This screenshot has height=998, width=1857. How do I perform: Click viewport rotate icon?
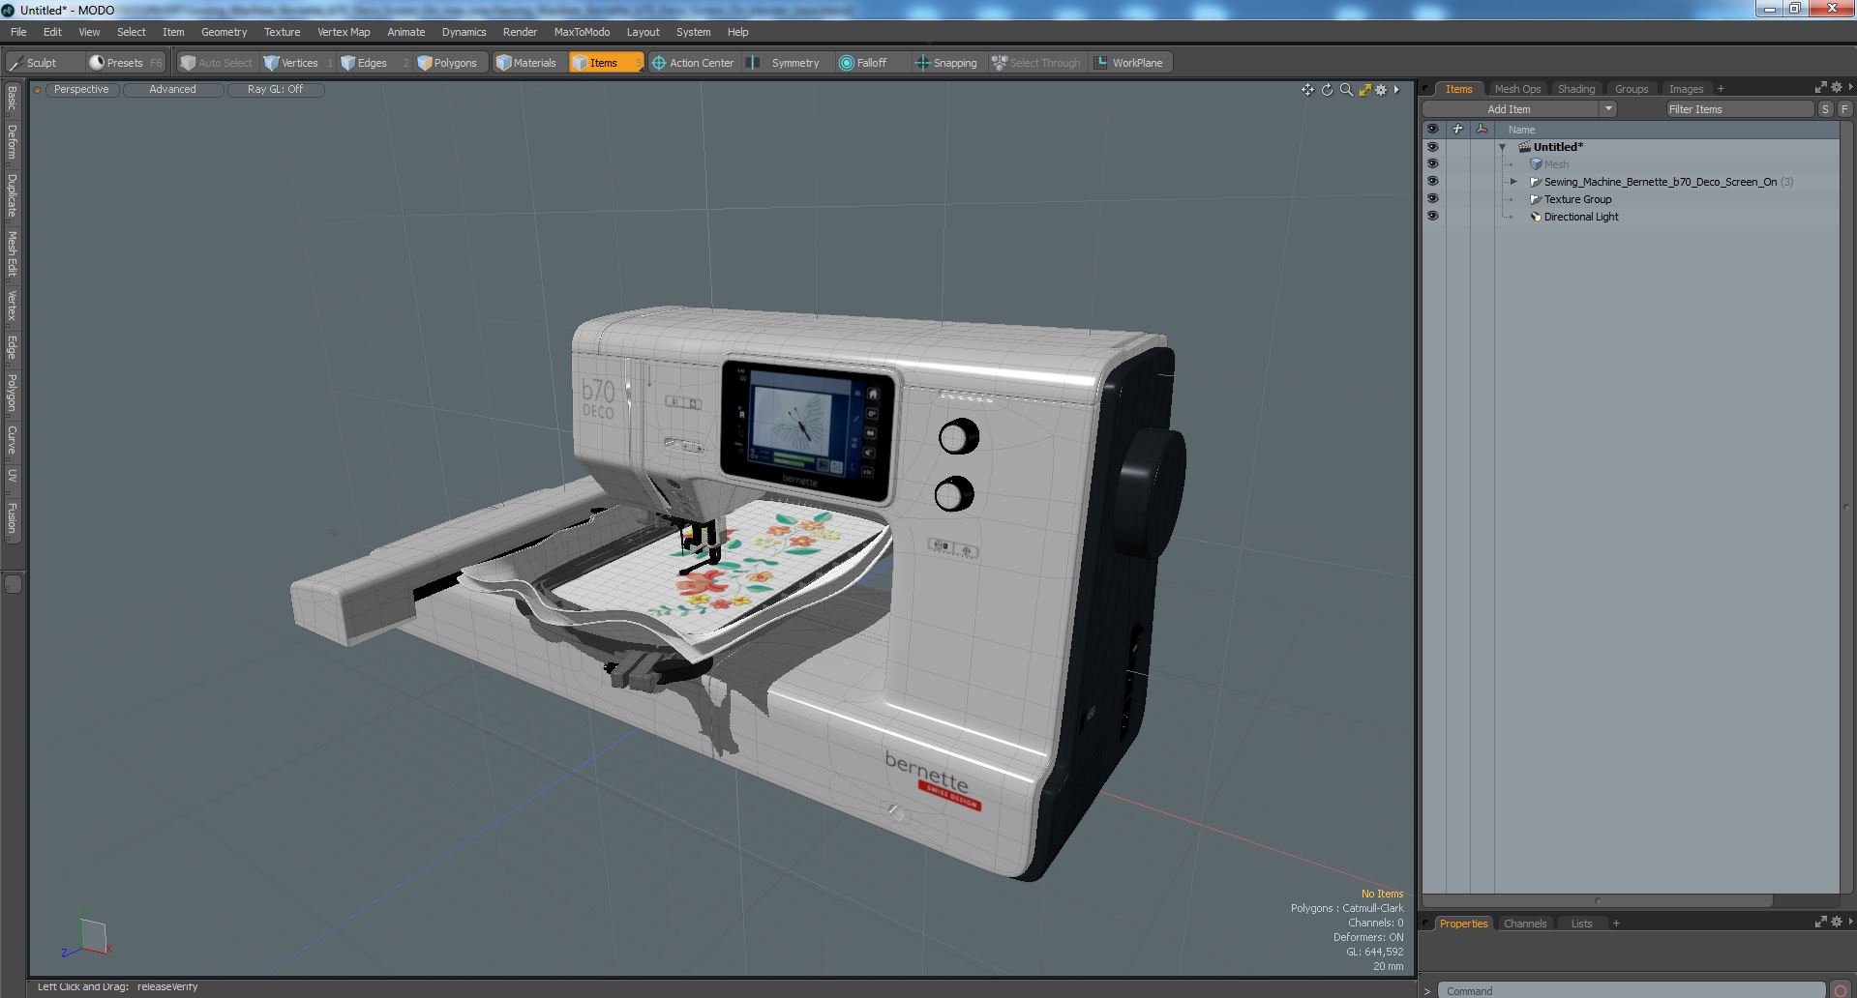click(1327, 90)
